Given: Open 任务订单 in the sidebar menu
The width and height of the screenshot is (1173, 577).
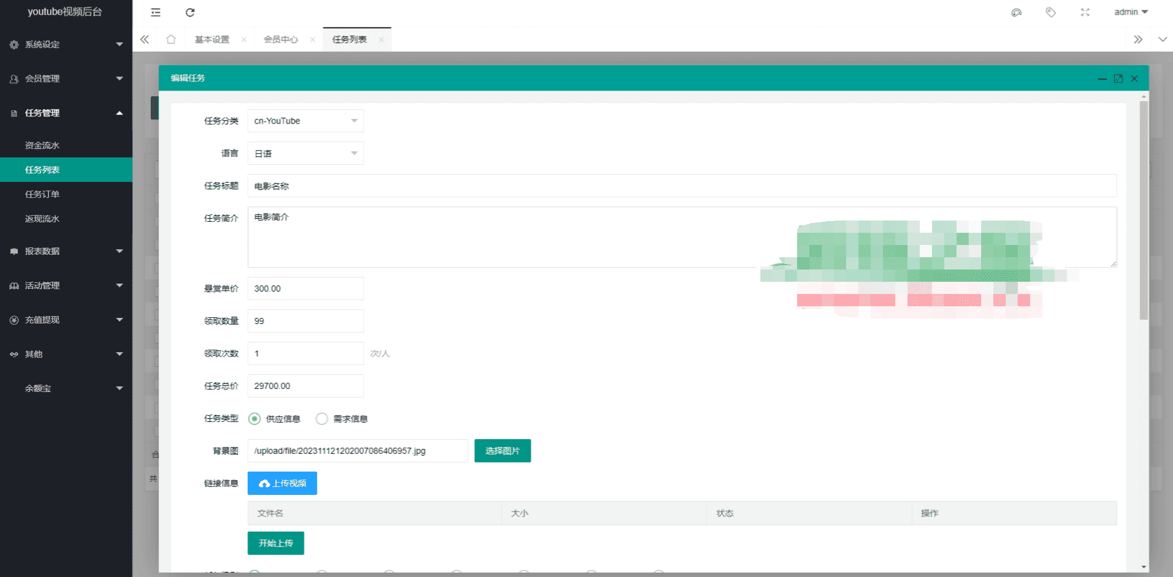Looking at the screenshot, I should pyautogui.click(x=42, y=194).
